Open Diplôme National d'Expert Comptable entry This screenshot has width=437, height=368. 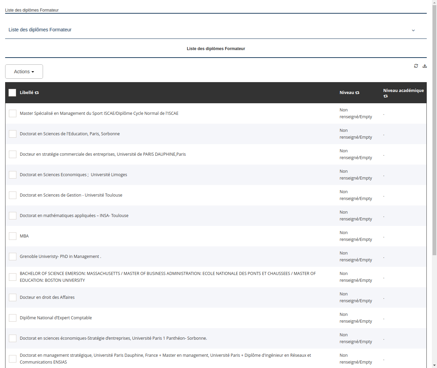(56, 318)
